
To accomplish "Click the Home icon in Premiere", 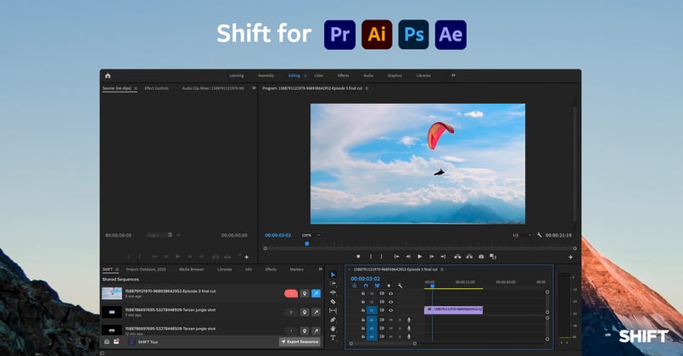I will click(108, 75).
